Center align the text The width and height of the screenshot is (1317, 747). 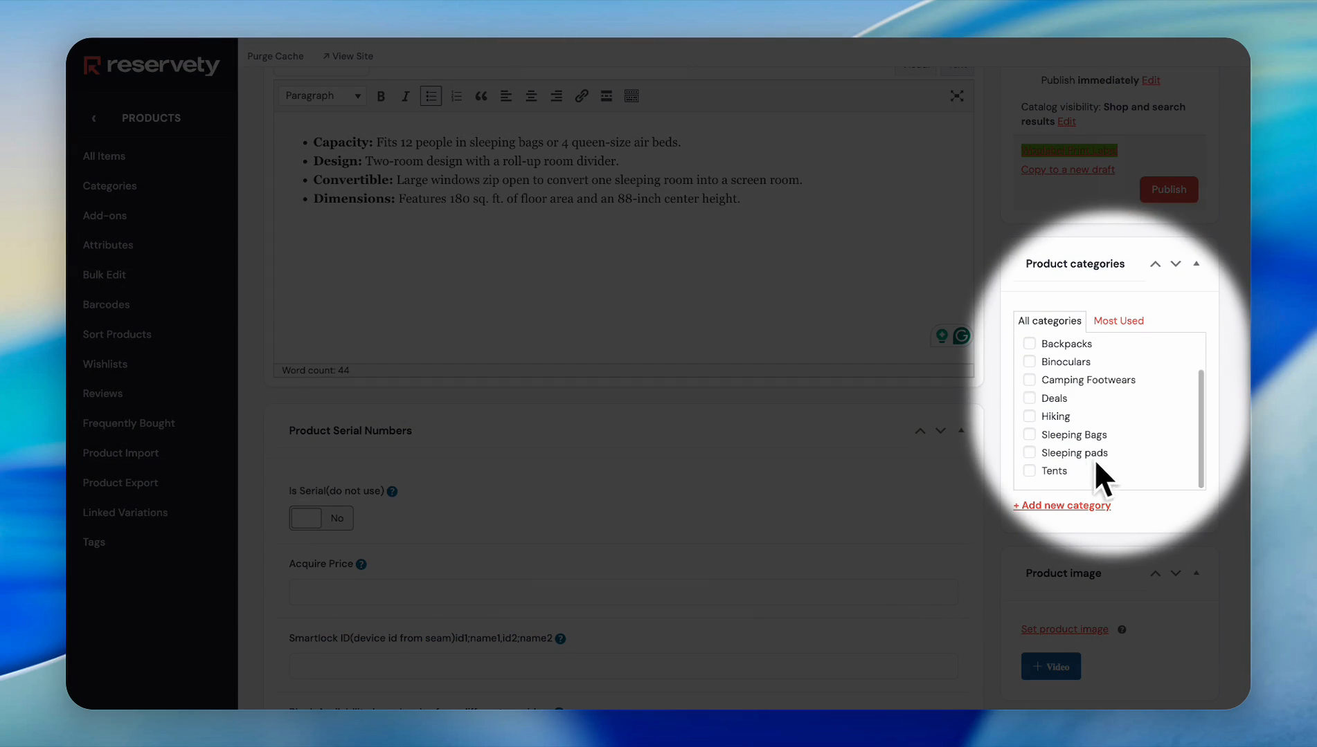coord(531,96)
